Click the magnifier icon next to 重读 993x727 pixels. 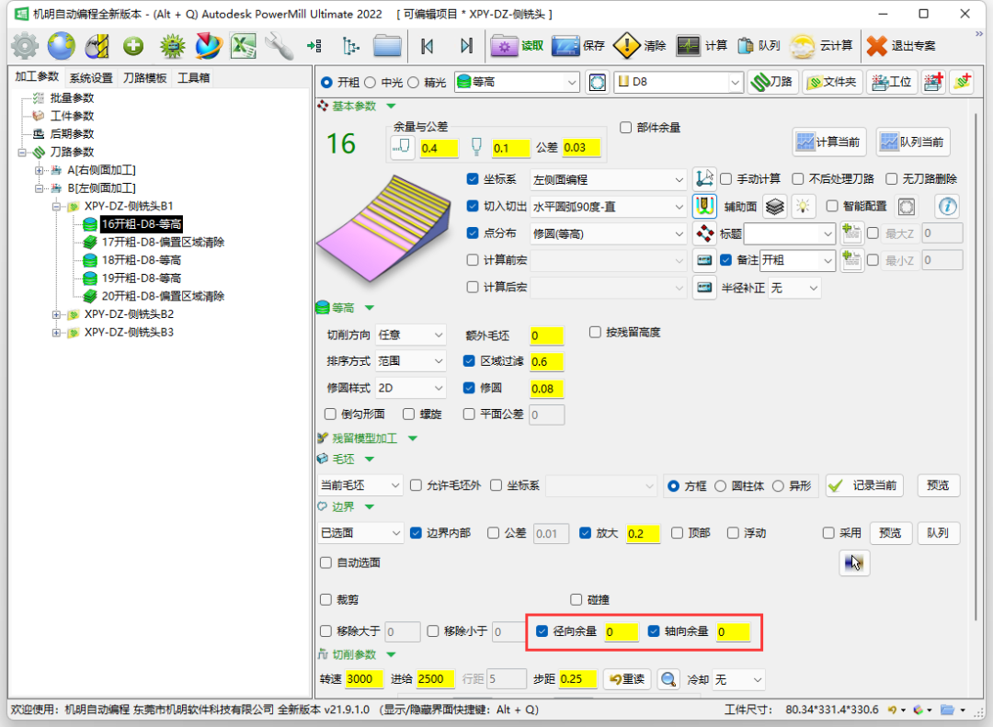coord(668,679)
